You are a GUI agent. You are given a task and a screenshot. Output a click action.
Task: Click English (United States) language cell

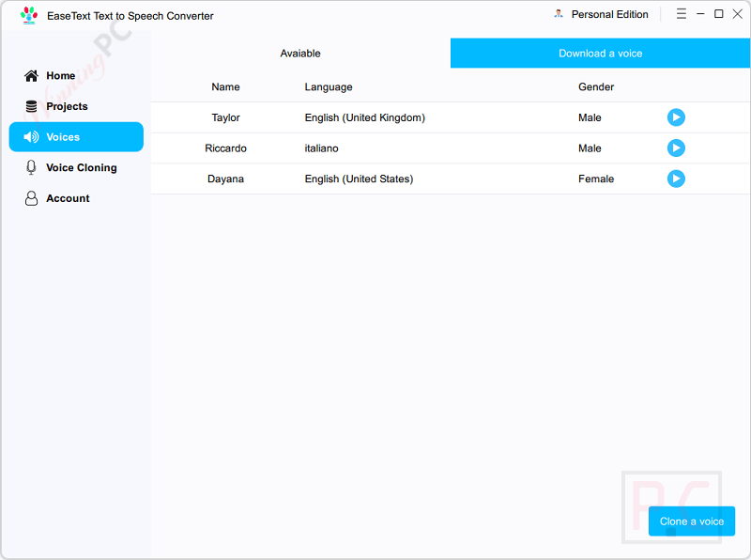[x=359, y=179]
